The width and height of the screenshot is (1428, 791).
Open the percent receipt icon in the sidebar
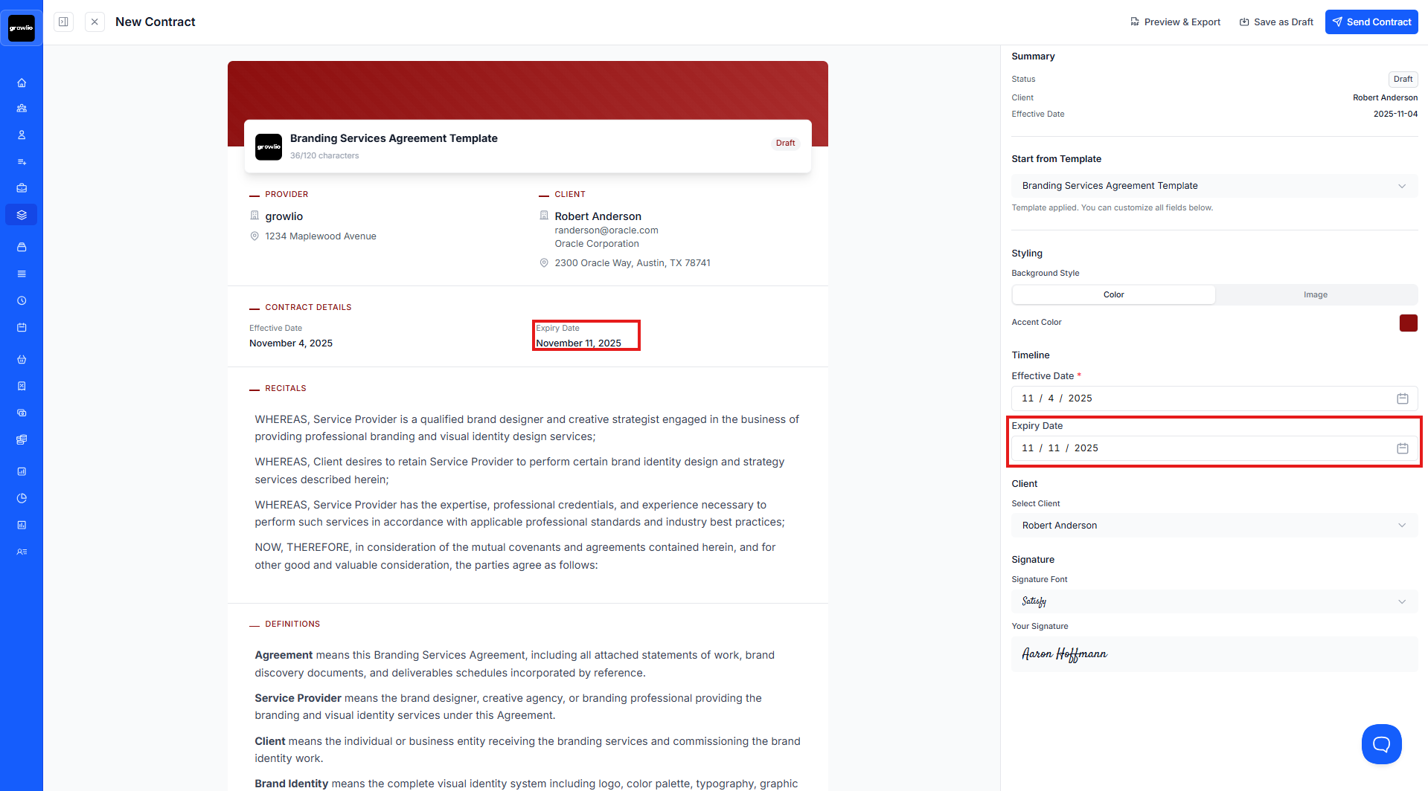point(22,386)
